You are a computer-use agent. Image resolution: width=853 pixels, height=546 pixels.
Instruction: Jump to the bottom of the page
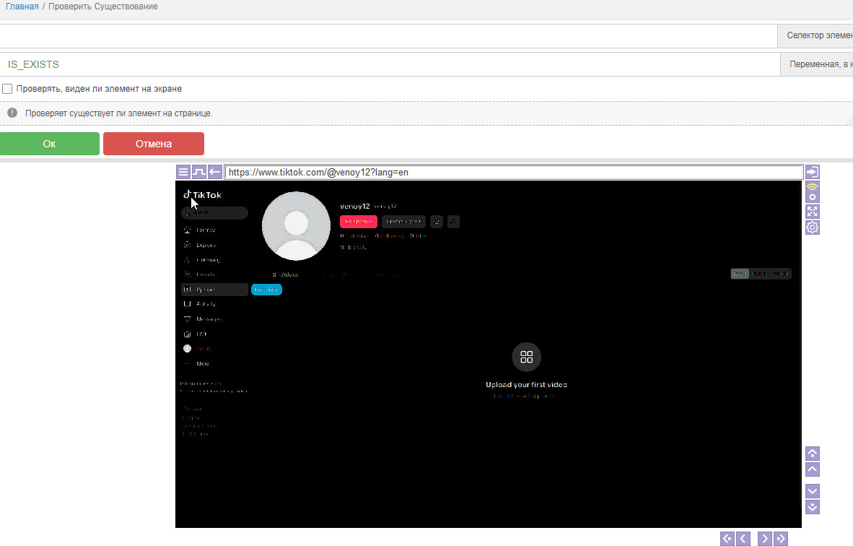[x=813, y=507]
